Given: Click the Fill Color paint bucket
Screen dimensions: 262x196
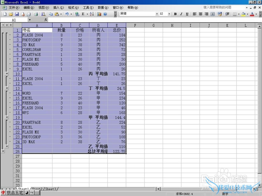Looking at the screenshot, I should tap(243, 14).
